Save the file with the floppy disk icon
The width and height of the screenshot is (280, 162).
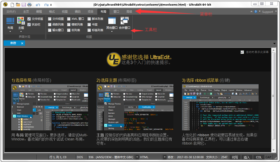23,5
